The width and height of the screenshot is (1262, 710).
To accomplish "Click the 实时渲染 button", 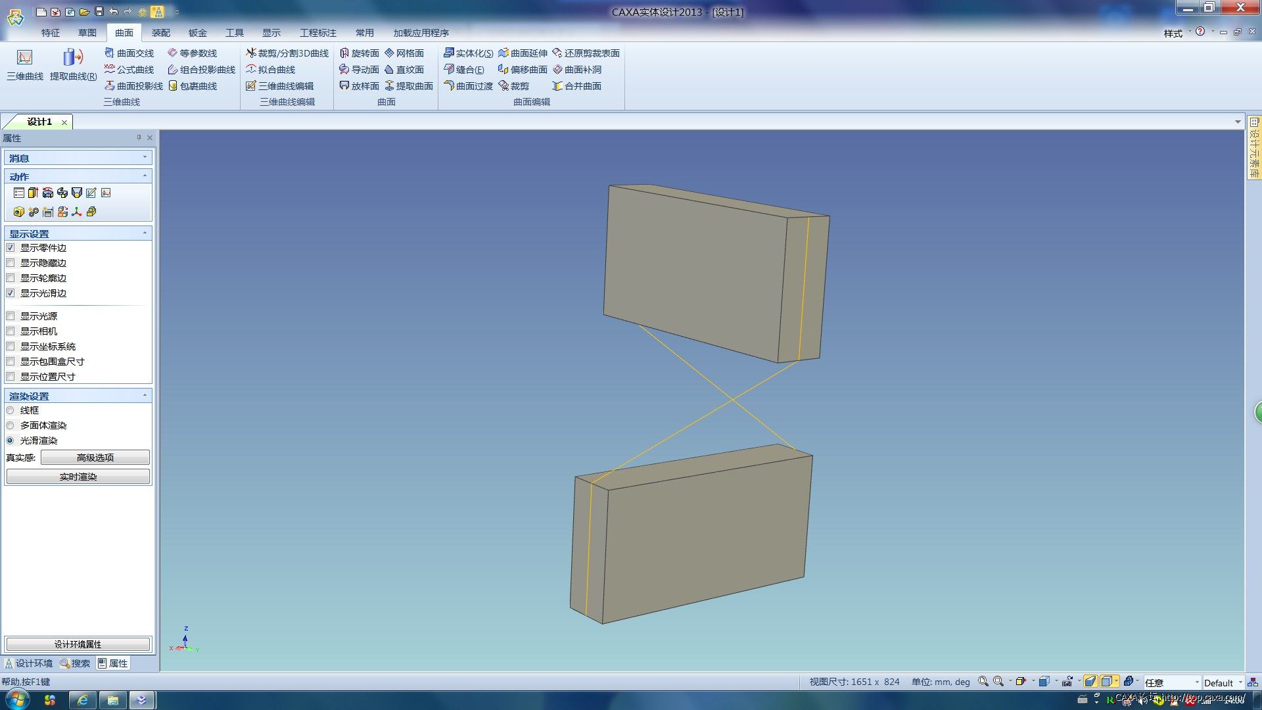I will (78, 477).
